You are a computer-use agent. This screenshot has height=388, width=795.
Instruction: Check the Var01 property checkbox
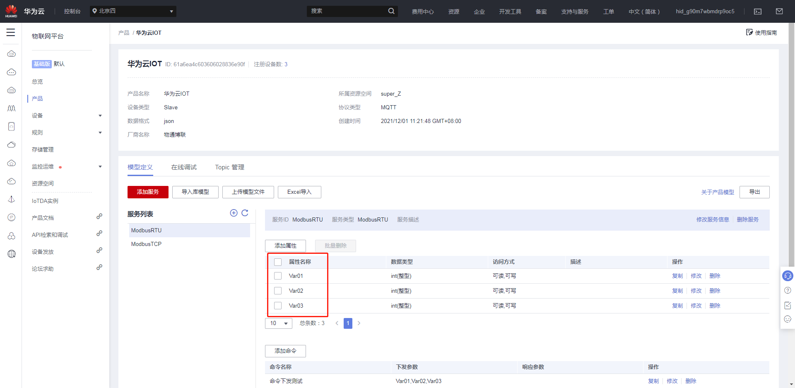[278, 276]
